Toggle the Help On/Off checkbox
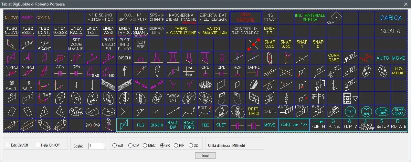 (x=38, y=145)
